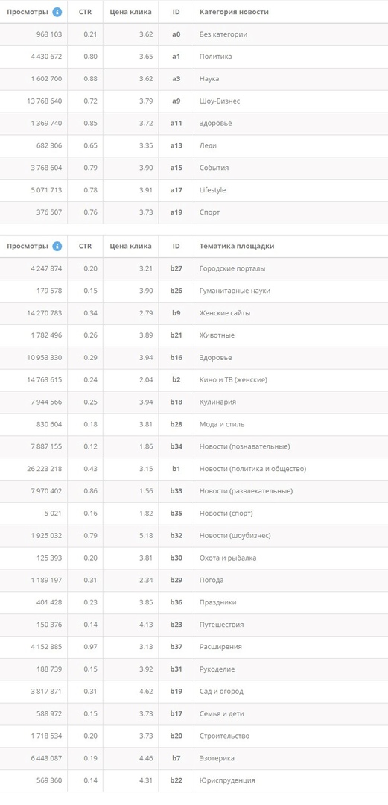Select the Эзотерика row
Image resolution: width=388 pixels, height=805 pixels.
point(194,758)
